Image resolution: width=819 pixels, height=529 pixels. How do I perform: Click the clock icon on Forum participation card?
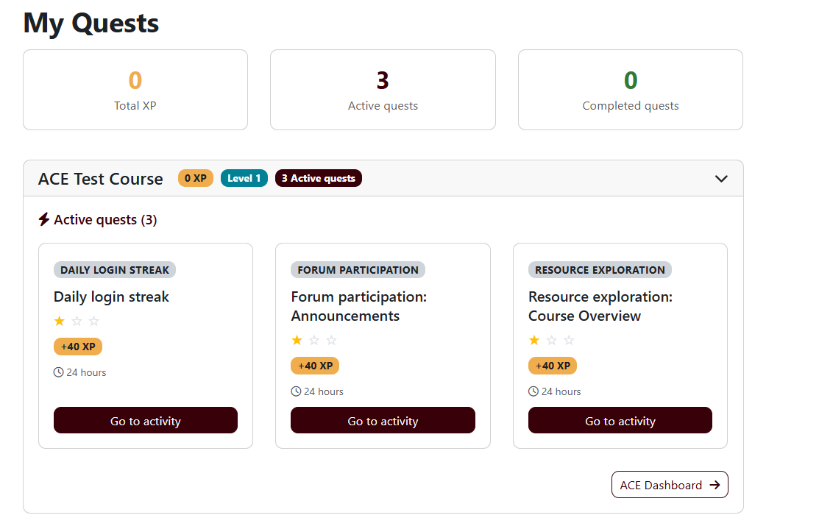tap(296, 391)
